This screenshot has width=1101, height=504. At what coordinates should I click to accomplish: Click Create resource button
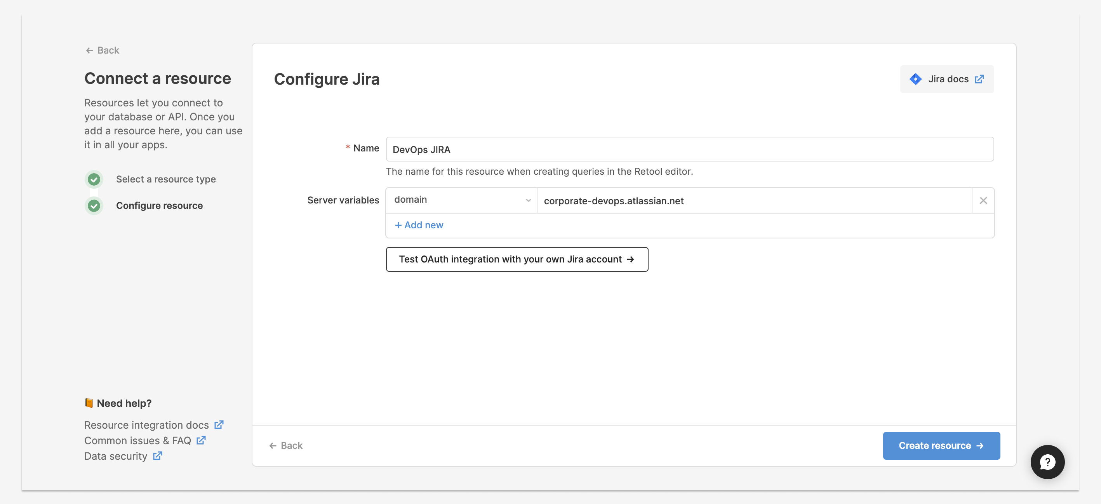point(941,445)
